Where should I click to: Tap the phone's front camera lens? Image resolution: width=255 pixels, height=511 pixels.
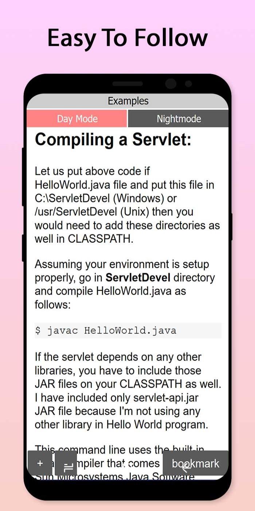[x=170, y=84]
